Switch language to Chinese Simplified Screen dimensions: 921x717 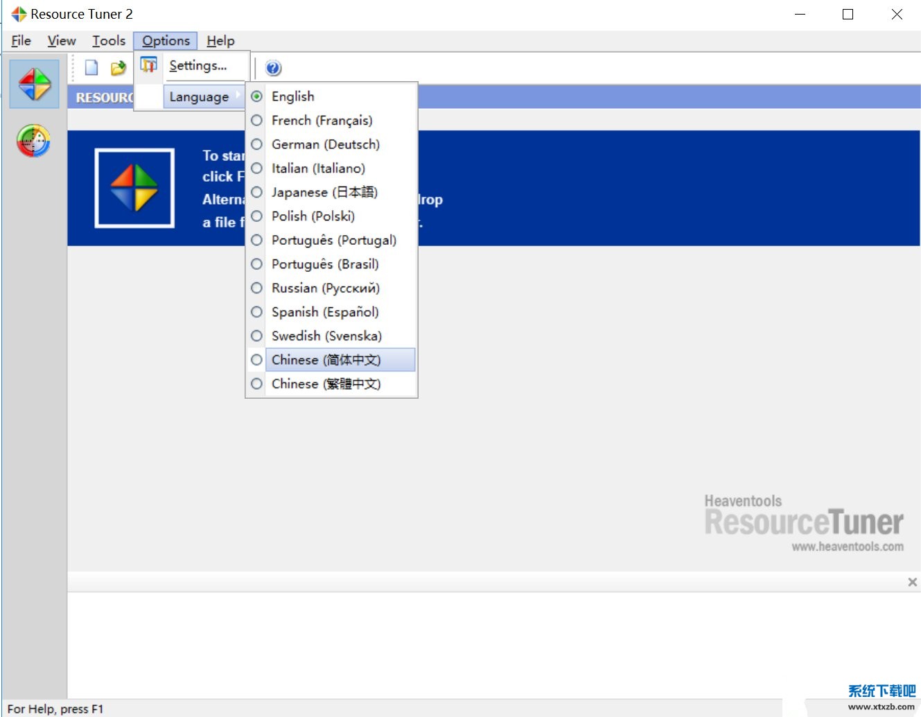[x=326, y=360]
